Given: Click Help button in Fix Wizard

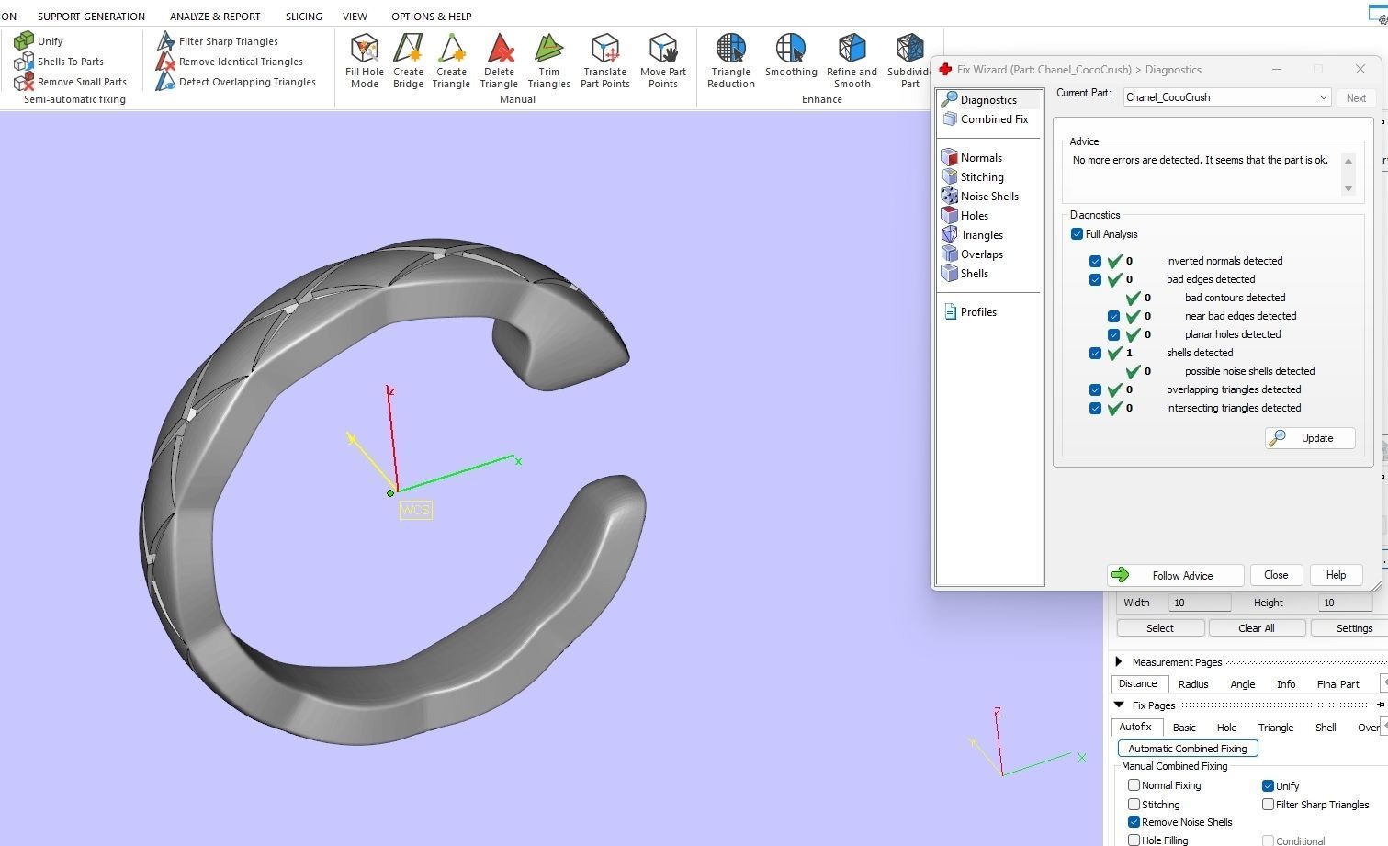Looking at the screenshot, I should coord(1336,575).
